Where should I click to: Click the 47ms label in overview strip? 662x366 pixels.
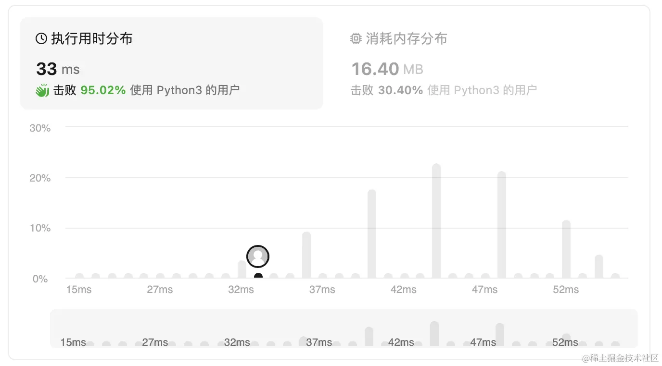click(483, 342)
